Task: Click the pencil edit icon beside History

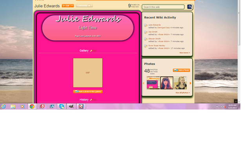Action: (91, 100)
